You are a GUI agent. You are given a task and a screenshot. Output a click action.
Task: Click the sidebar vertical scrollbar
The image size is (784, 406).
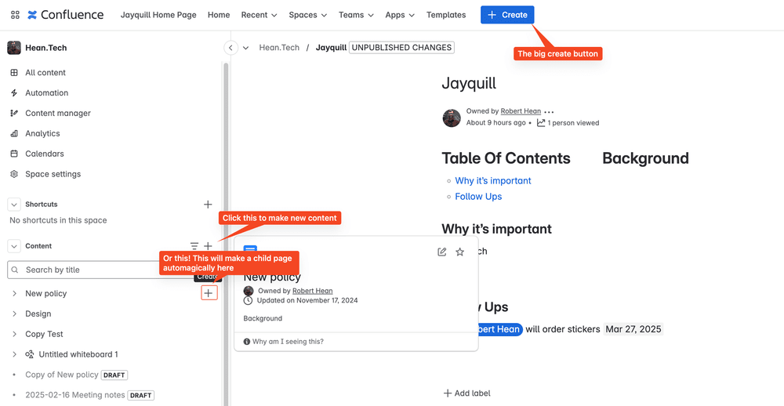pyautogui.click(x=226, y=234)
